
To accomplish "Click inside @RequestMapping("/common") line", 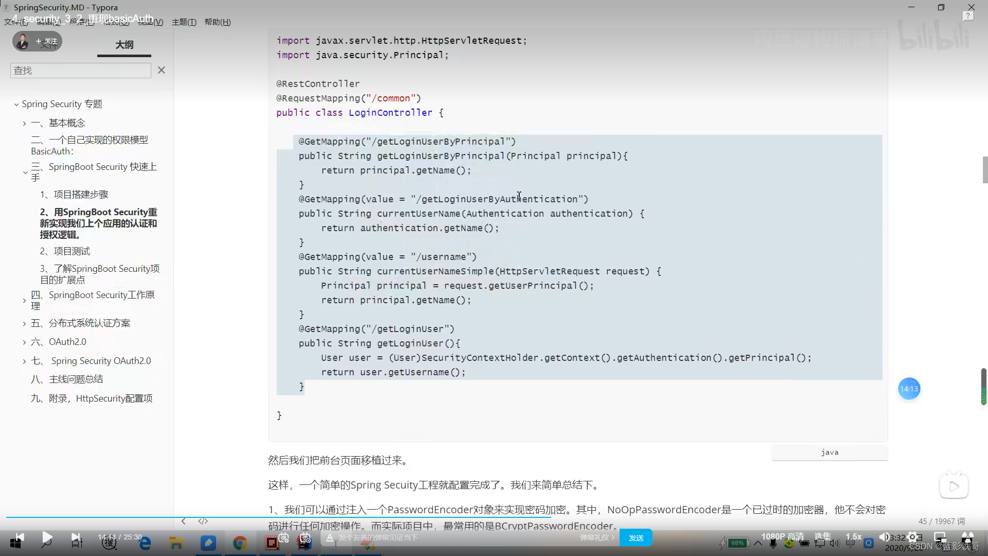I will pos(348,98).
